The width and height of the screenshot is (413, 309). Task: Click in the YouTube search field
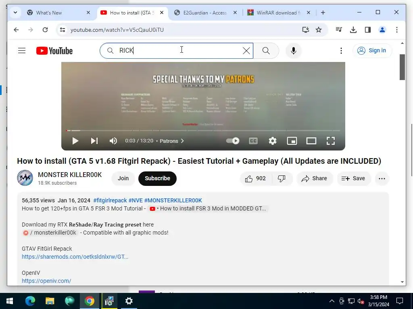176,51
